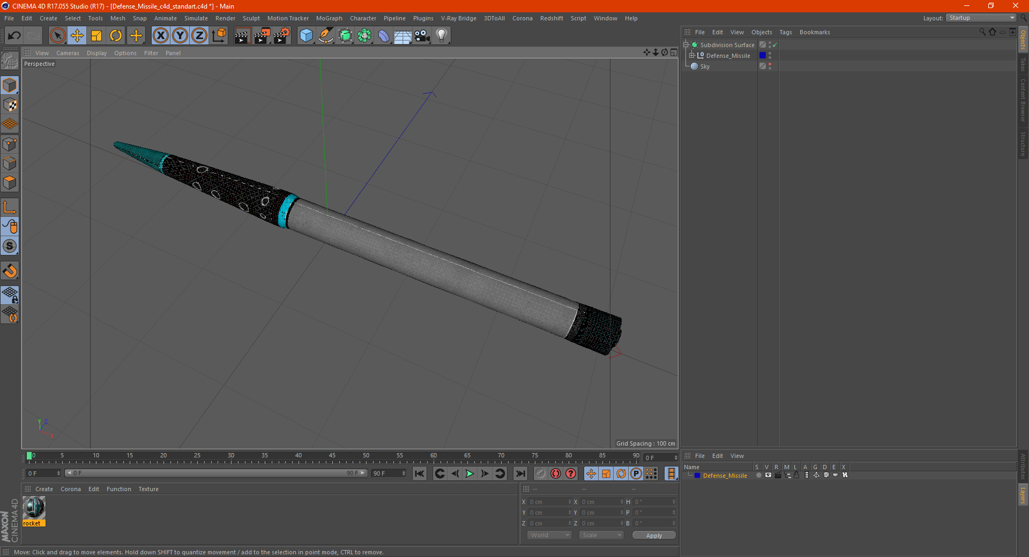Render the current view
The image size is (1029, 557).
(x=242, y=36)
